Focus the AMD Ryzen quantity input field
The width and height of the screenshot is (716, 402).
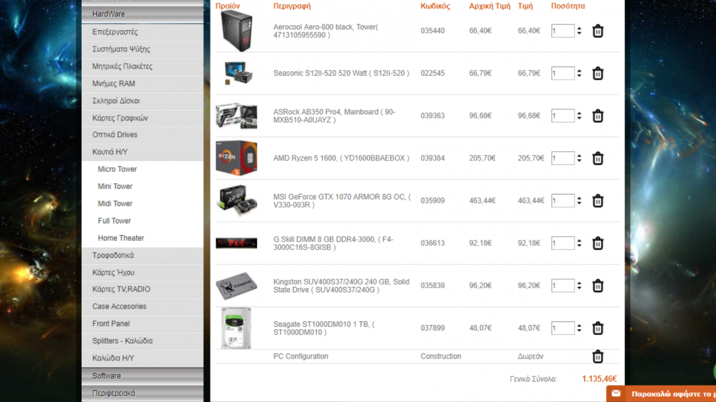click(x=563, y=158)
